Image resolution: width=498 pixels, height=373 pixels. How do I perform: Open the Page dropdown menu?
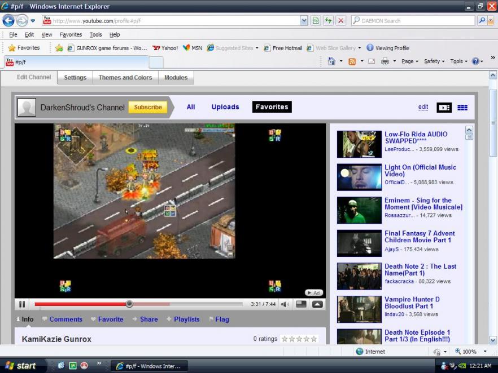tap(409, 61)
